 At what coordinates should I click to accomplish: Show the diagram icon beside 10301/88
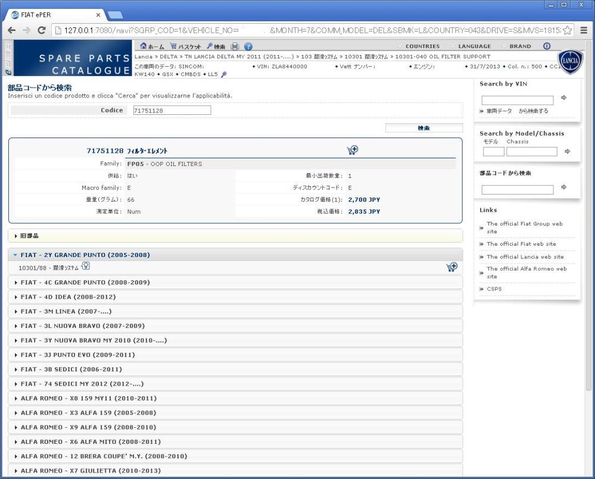pyautogui.click(x=86, y=266)
